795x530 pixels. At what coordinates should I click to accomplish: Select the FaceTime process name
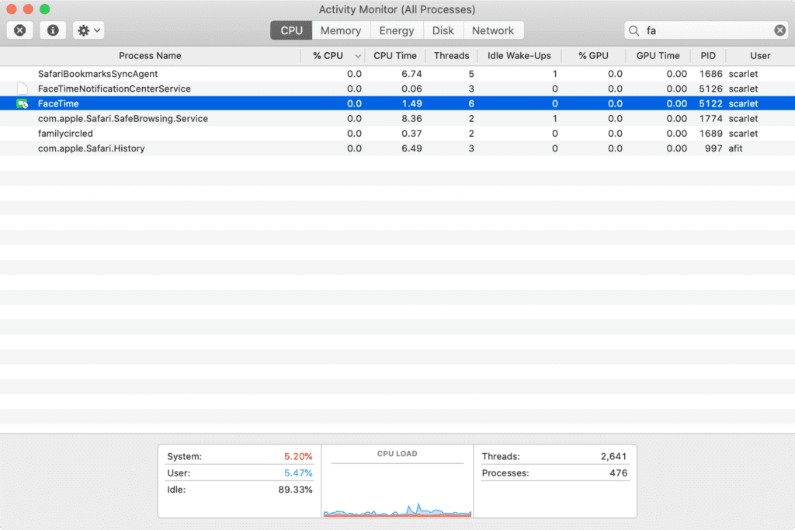58,103
